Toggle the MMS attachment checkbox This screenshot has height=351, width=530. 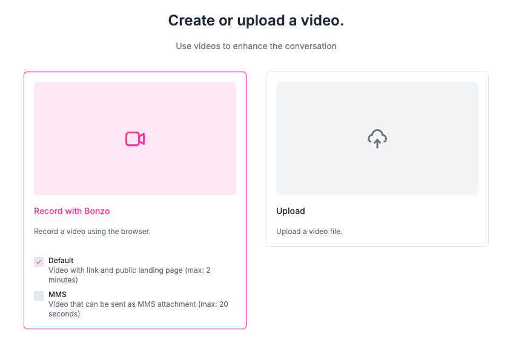pos(38,295)
